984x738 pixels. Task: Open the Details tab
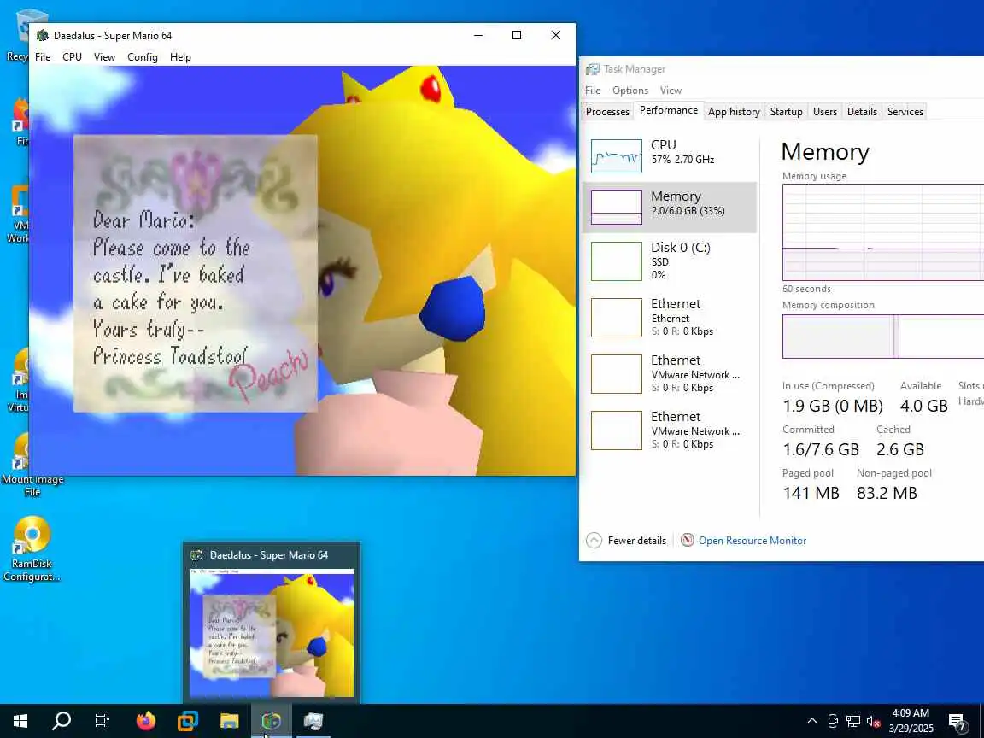[862, 112]
